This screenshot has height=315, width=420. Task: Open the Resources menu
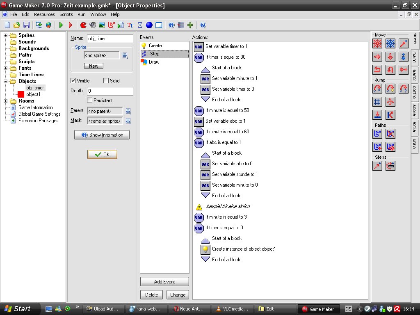[44, 14]
